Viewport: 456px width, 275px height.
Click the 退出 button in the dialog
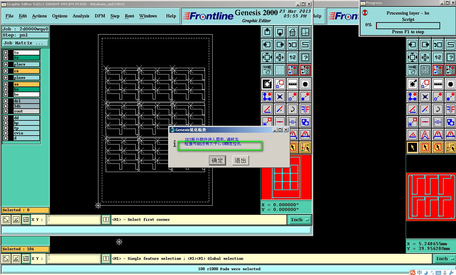(x=240, y=161)
